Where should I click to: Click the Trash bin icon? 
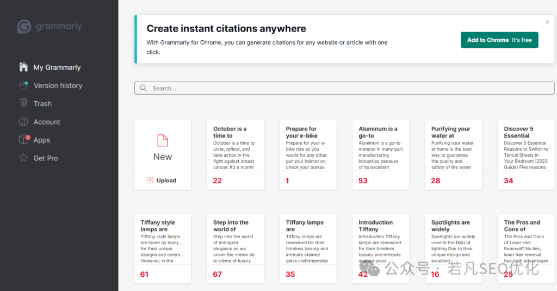[x=23, y=103]
